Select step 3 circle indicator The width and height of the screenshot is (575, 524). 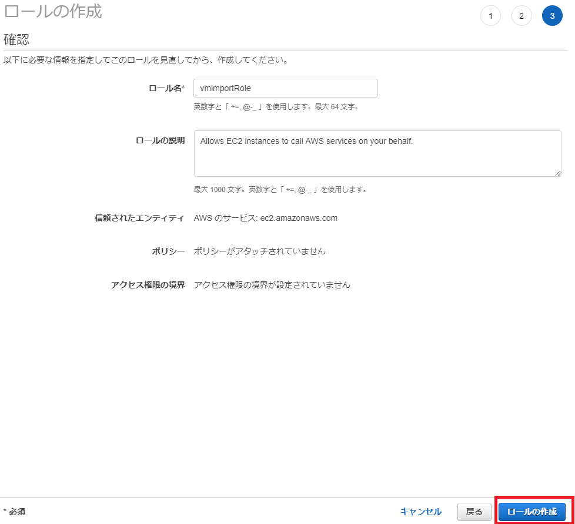(552, 16)
